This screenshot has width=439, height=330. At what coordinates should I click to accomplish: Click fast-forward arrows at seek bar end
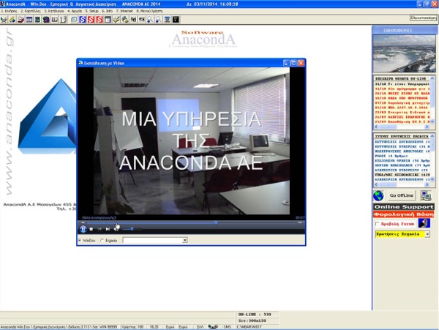(300, 222)
